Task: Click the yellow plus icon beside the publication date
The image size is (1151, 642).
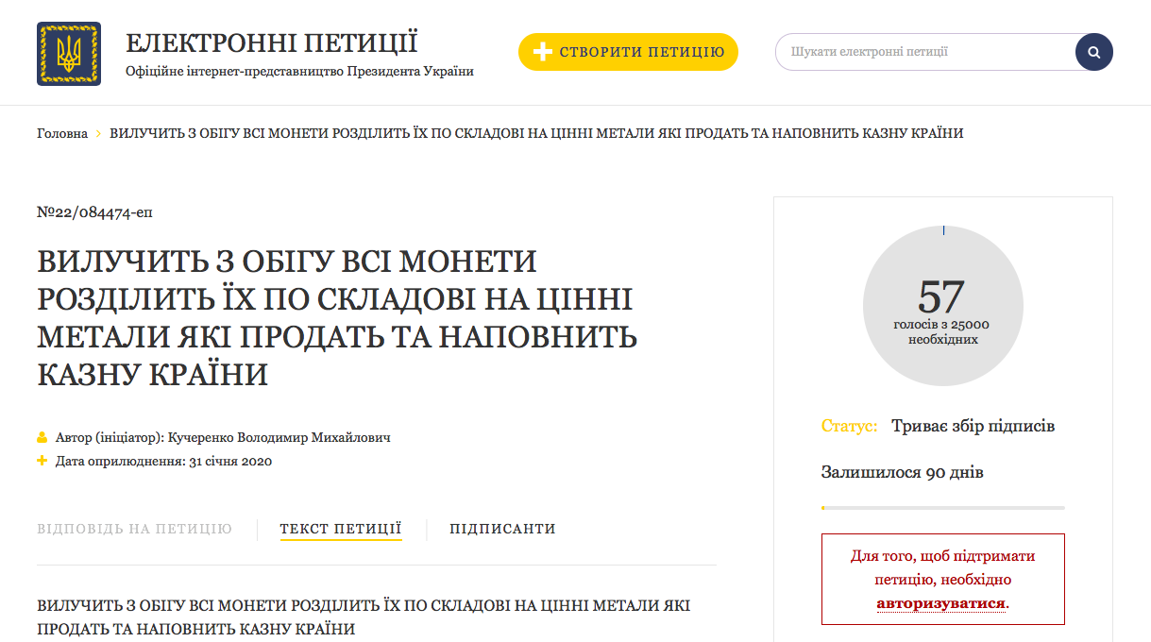Action: pos(42,461)
